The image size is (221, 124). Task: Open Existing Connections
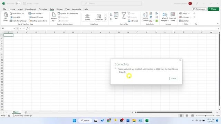[x=38, y=21]
